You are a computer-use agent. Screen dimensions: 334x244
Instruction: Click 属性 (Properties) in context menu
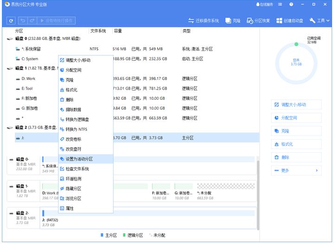pyautogui.click(x=70, y=209)
